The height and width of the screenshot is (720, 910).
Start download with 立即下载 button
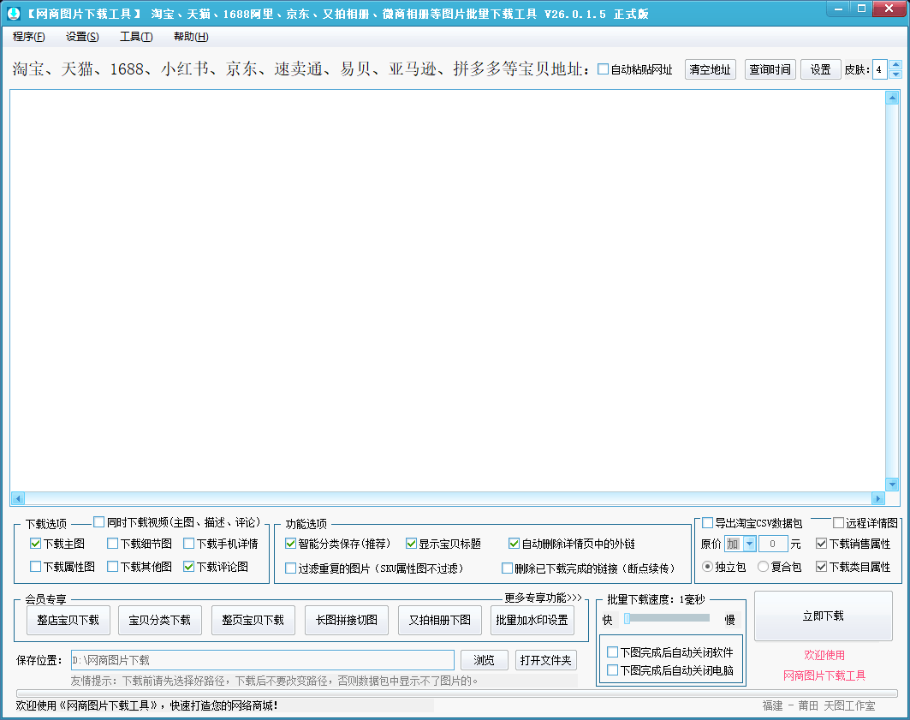pyautogui.click(x=823, y=616)
